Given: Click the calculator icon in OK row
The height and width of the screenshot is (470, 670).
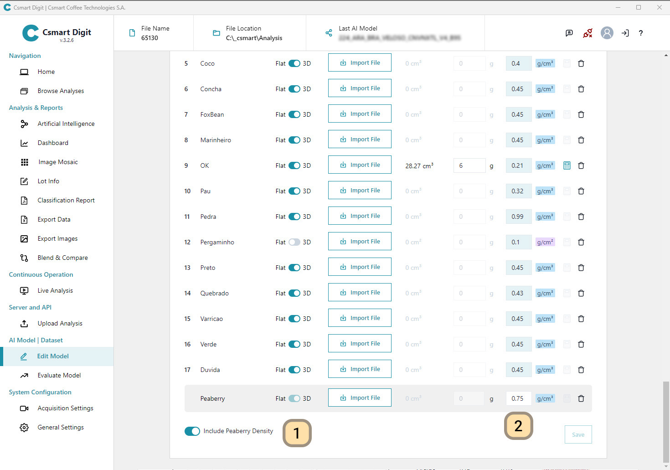Looking at the screenshot, I should tap(567, 165).
